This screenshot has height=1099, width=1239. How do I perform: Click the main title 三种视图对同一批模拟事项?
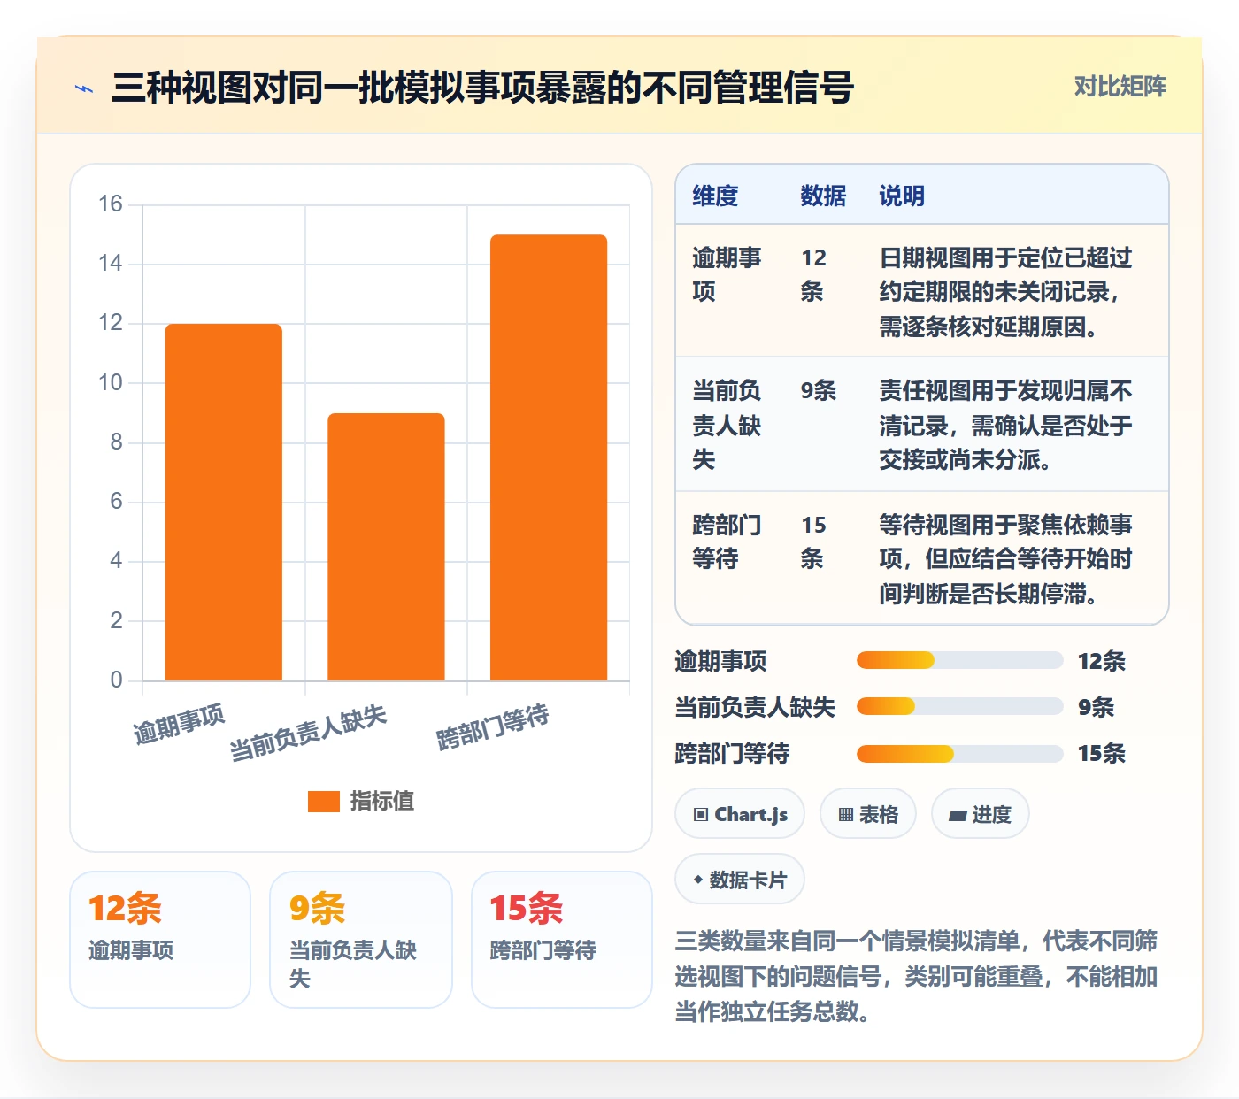[482, 88]
